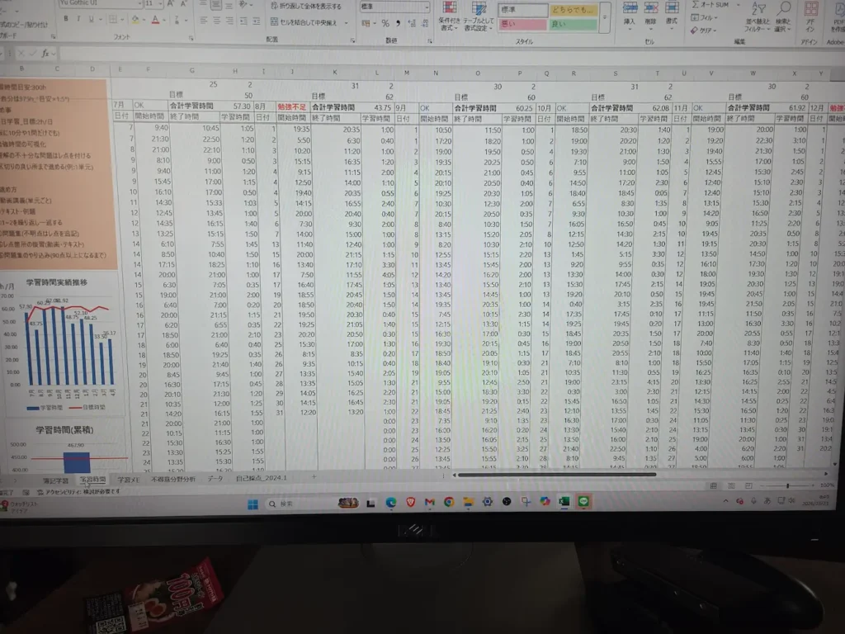The height and width of the screenshot is (634, 845).
Task: Select the font color icon
Action: click(155, 20)
